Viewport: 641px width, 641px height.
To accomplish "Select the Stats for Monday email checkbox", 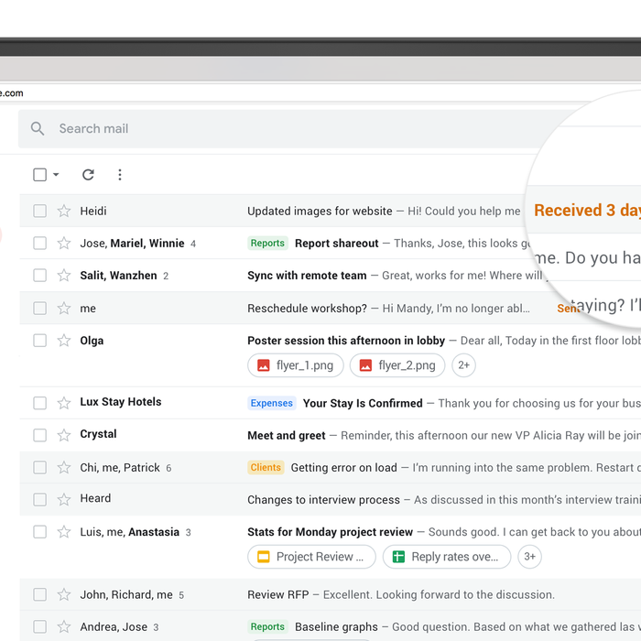I will (x=39, y=532).
